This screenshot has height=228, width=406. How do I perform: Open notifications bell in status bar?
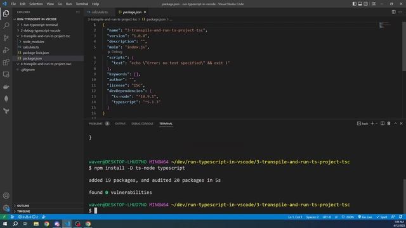tap(401, 217)
